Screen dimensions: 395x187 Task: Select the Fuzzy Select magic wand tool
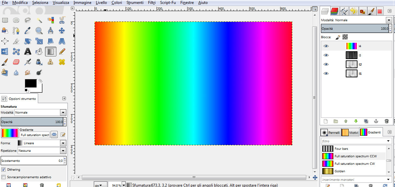click(x=39, y=20)
